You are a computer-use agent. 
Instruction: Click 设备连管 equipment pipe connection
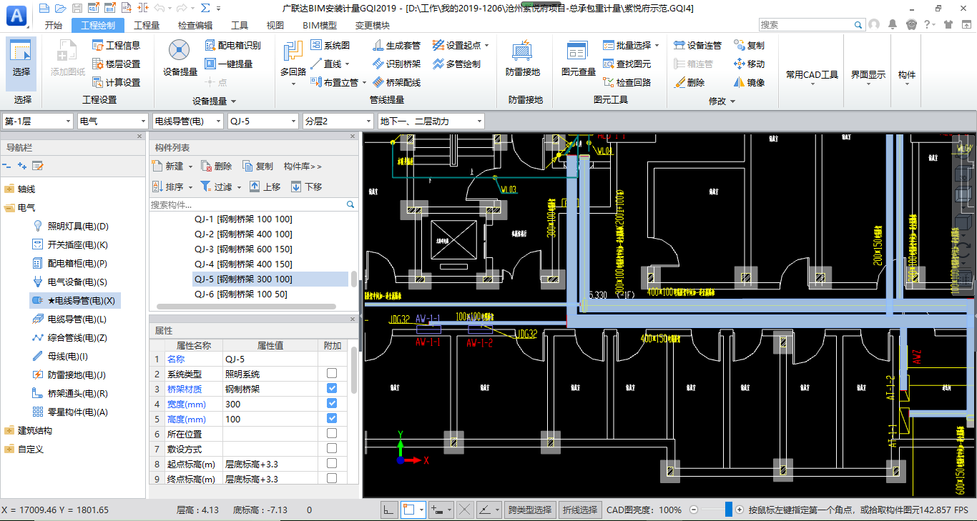[698, 45]
